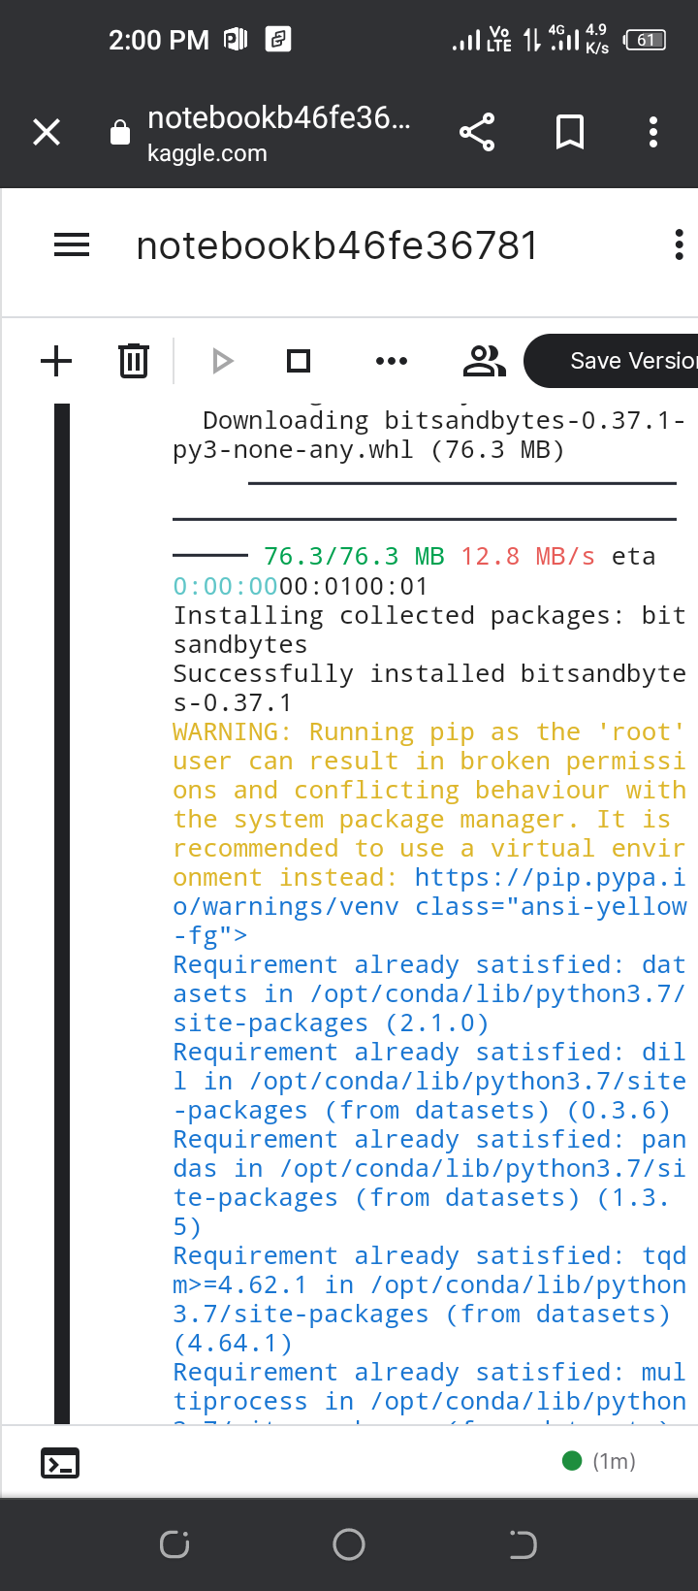This screenshot has height=1591, width=698.
Task: Open the notebook options three-dot menu
Action: pos(678,245)
